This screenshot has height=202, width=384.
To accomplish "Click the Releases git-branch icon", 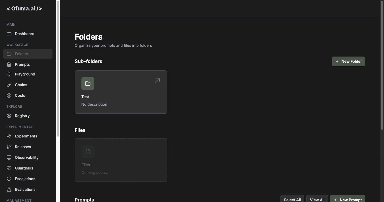I will [x=9, y=147].
